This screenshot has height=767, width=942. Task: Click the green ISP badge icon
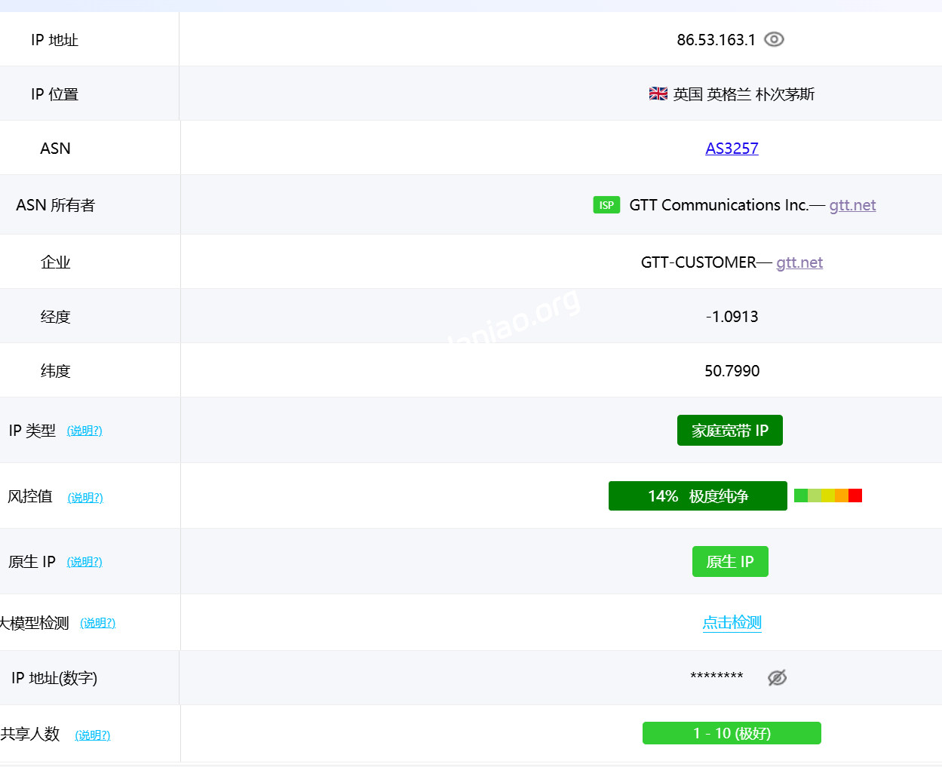point(606,205)
